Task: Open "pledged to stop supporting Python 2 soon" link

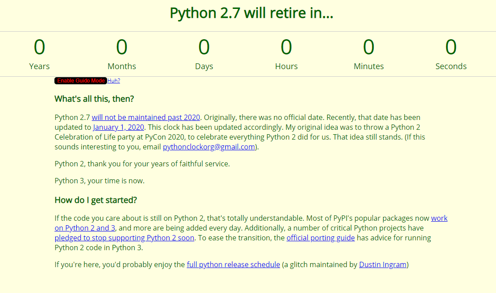Action: (124, 238)
